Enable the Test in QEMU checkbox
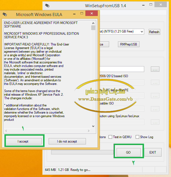 click(x=110, y=137)
